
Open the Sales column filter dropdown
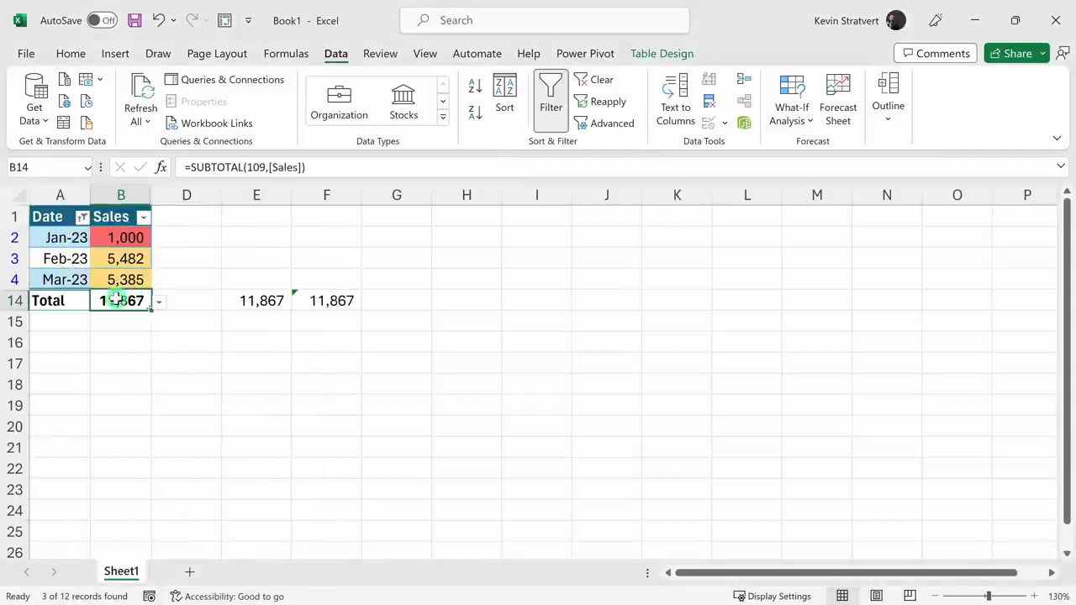tap(143, 218)
